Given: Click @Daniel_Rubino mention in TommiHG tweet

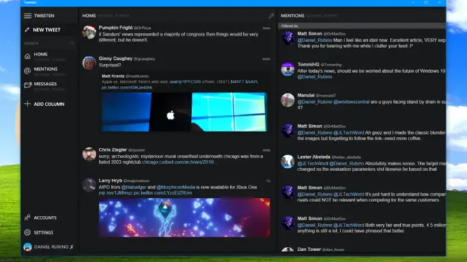Looking at the screenshot, I should pos(315,77).
